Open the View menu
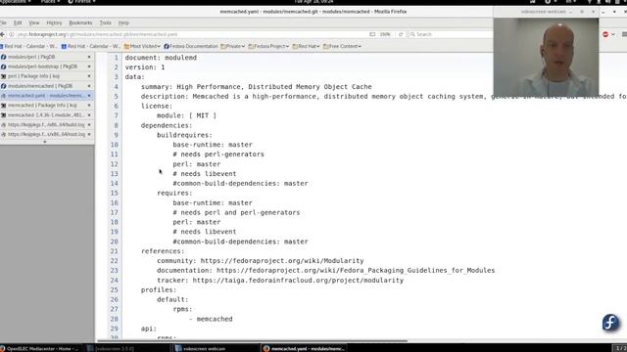This screenshot has width=627, height=352. [x=34, y=23]
